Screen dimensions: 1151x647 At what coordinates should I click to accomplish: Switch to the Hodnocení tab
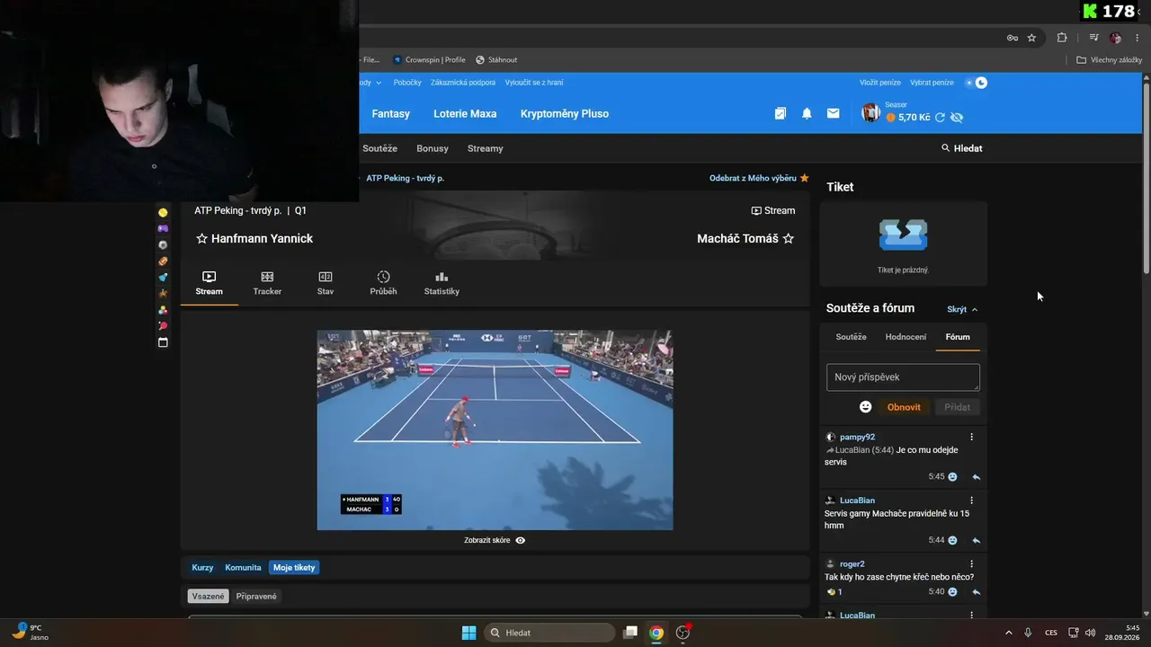(906, 337)
